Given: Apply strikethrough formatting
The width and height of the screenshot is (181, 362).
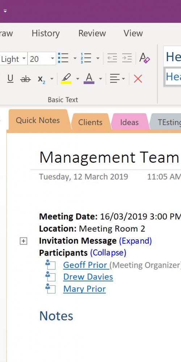Looking at the screenshot, I should tap(25, 79).
